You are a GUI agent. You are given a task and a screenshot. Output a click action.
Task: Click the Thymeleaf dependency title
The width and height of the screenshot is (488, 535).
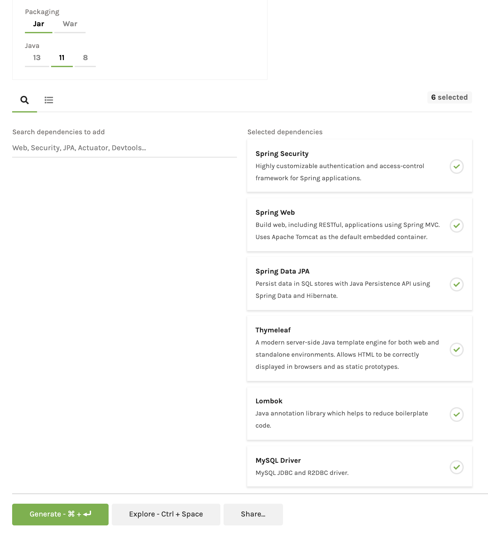coord(273,330)
